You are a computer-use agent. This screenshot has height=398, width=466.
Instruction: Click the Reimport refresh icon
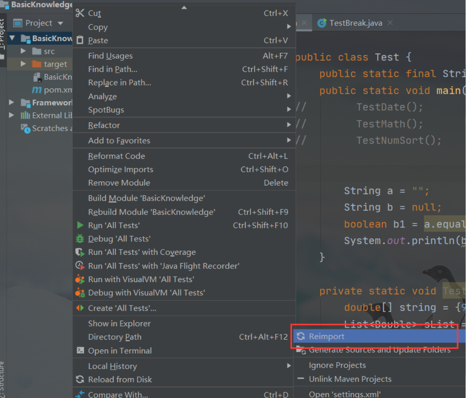click(301, 336)
